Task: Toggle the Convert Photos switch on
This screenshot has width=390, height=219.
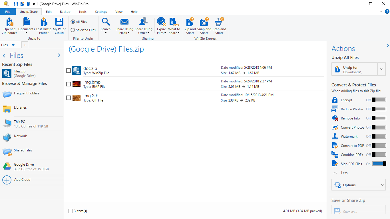Action: pyautogui.click(x=379, y=127)
